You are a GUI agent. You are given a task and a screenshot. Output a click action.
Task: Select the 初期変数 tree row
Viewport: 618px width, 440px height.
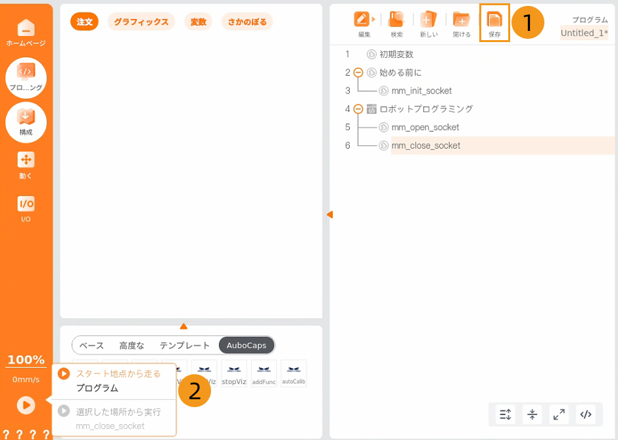point(396,55)
